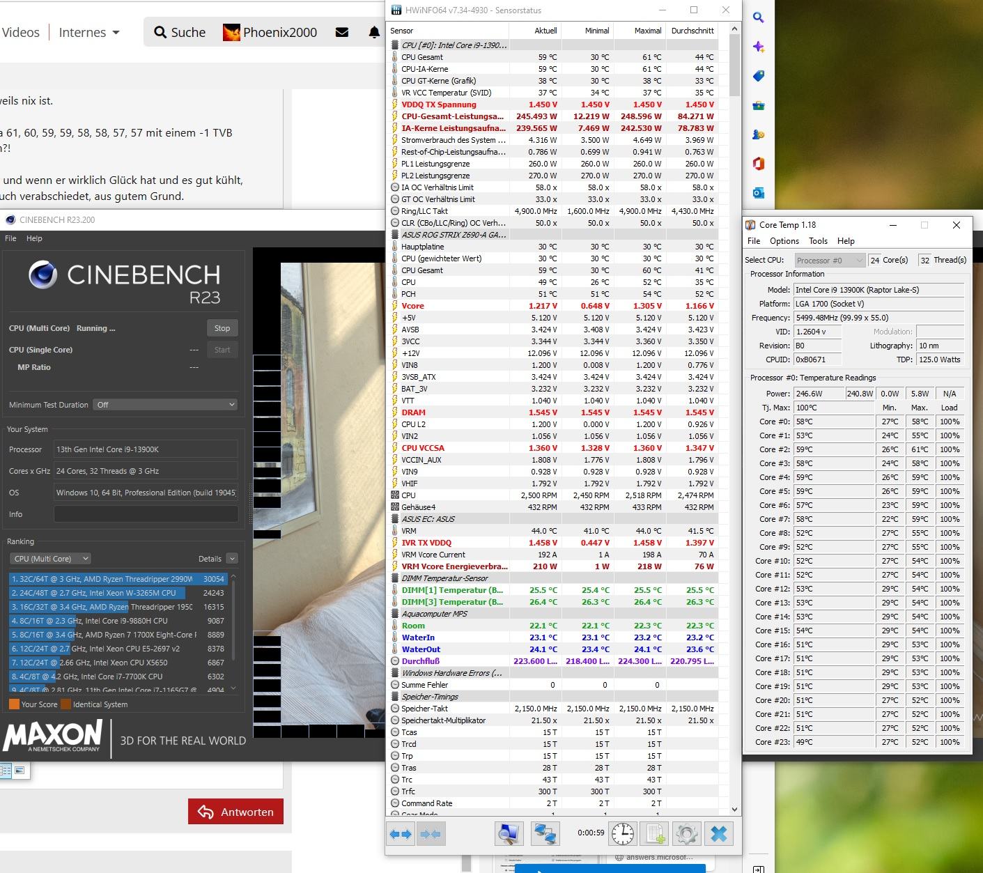Click the envelope messages icon in forum header
This screenshot has width=983, height=873.
point(342,32)
